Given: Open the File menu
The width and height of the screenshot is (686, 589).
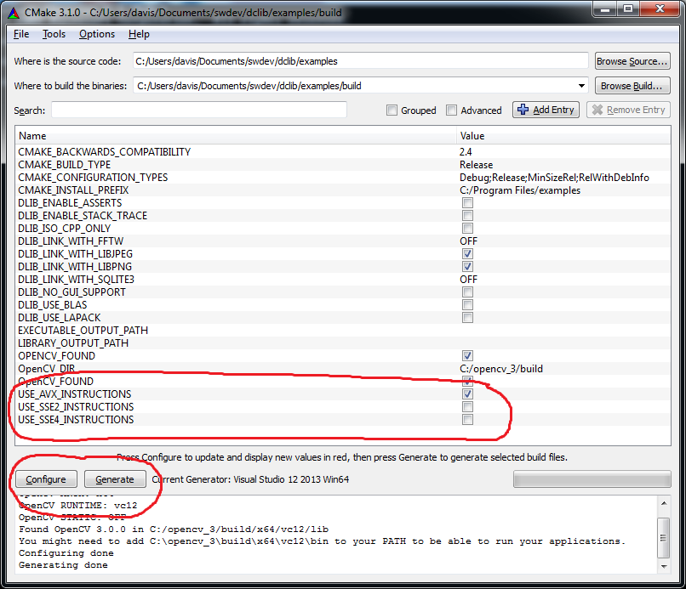Looking at the screenshot, I should pos(21,34).
